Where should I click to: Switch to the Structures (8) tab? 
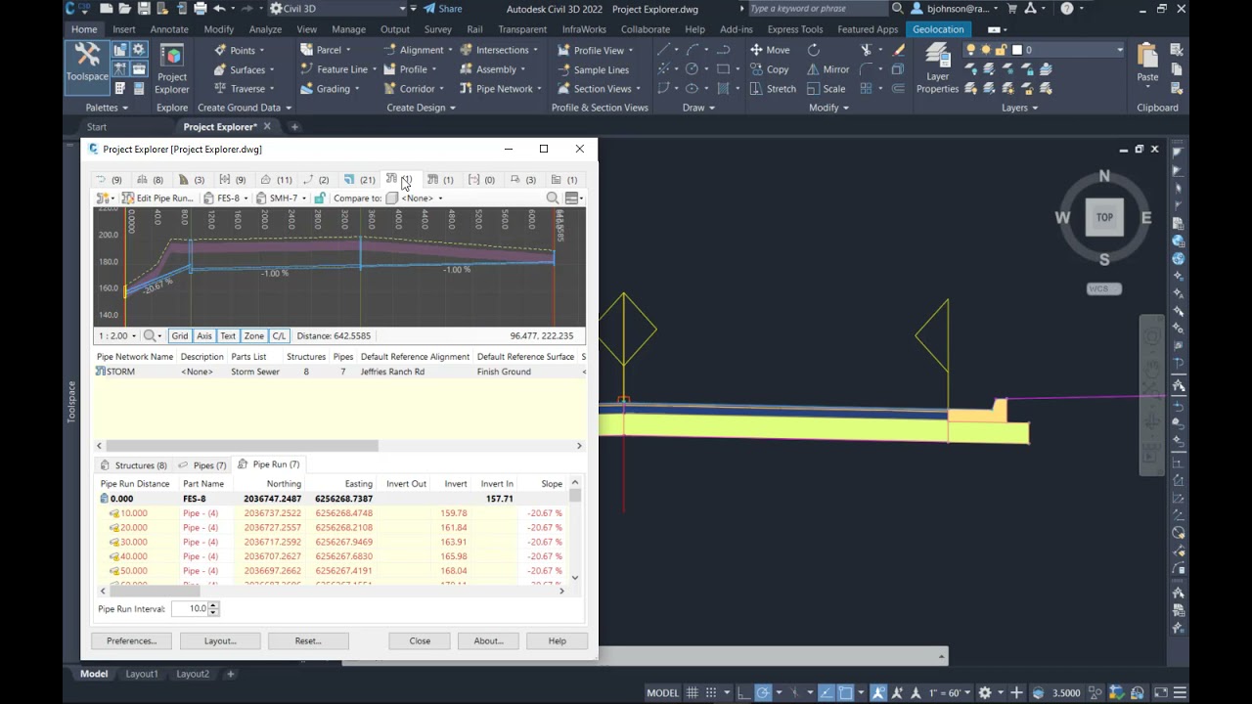click(x=134, y=465)
